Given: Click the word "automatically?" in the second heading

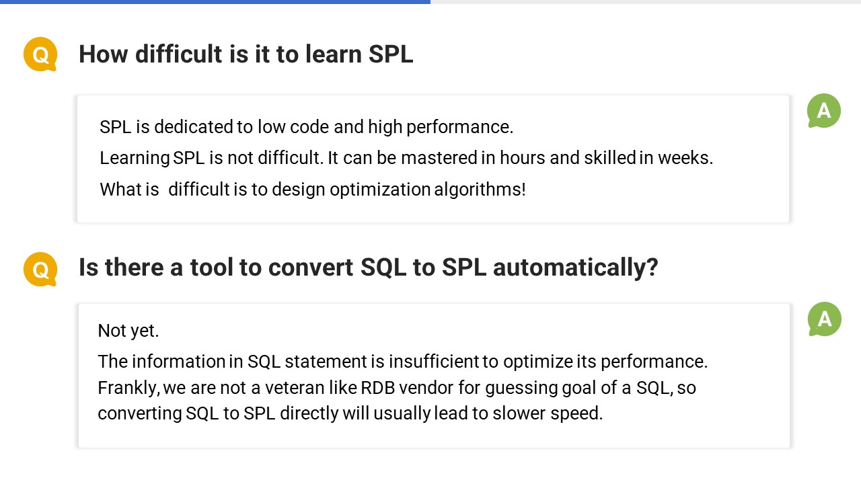Looking at the screenshot, I should click(x=575, y=267).
